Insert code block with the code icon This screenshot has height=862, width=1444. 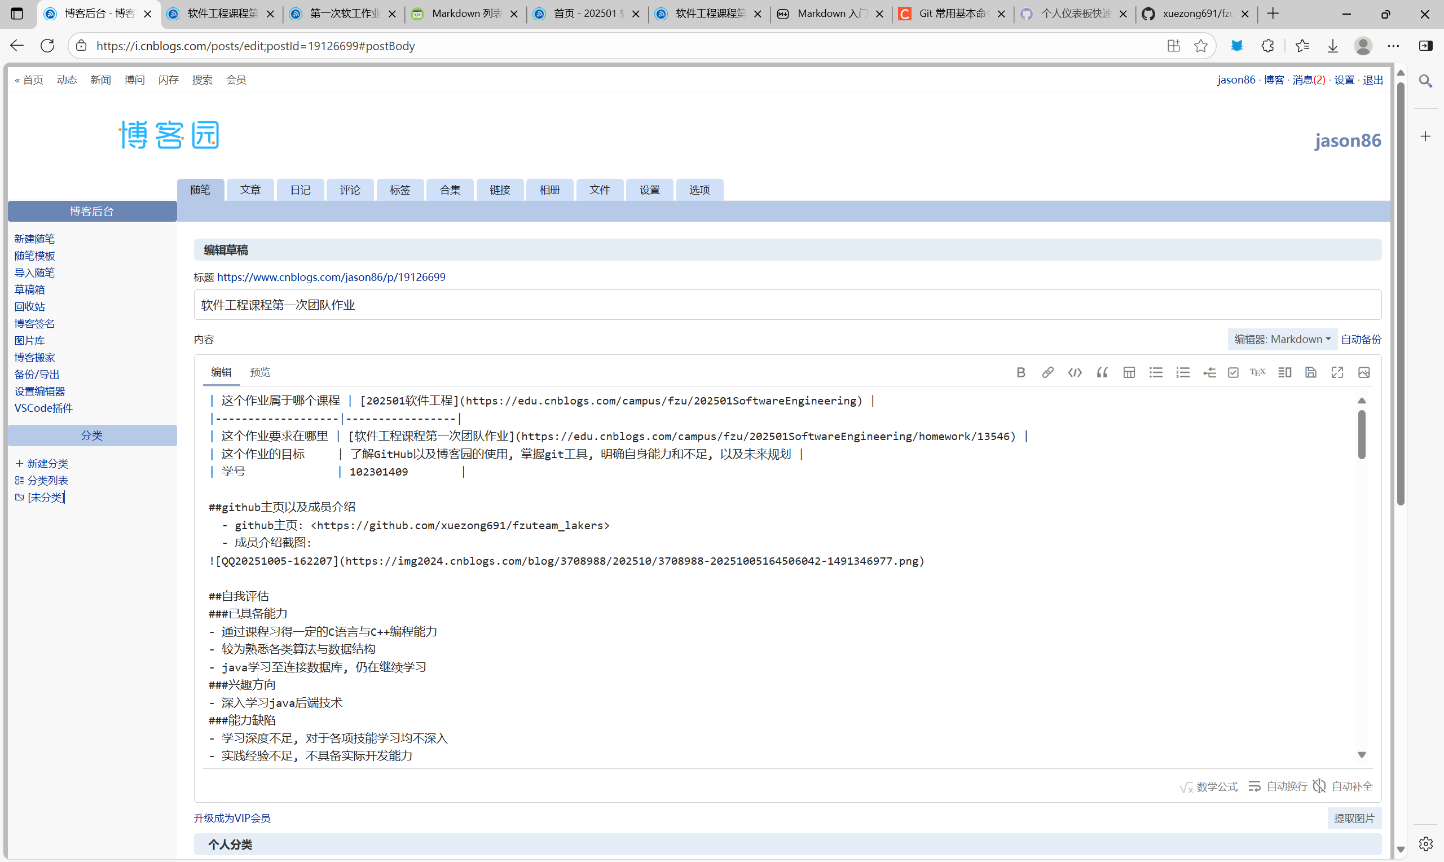[1075, 372]
